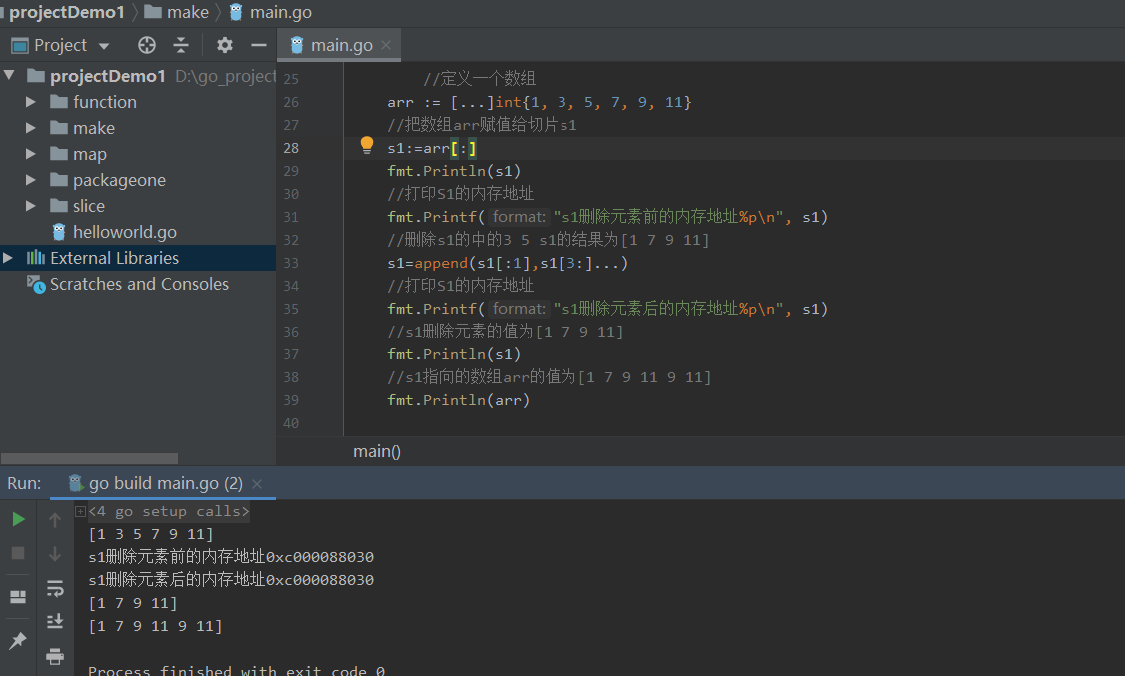Click the make folder icon in breadcrumb
1125x676 pixels.
(153, 12)
